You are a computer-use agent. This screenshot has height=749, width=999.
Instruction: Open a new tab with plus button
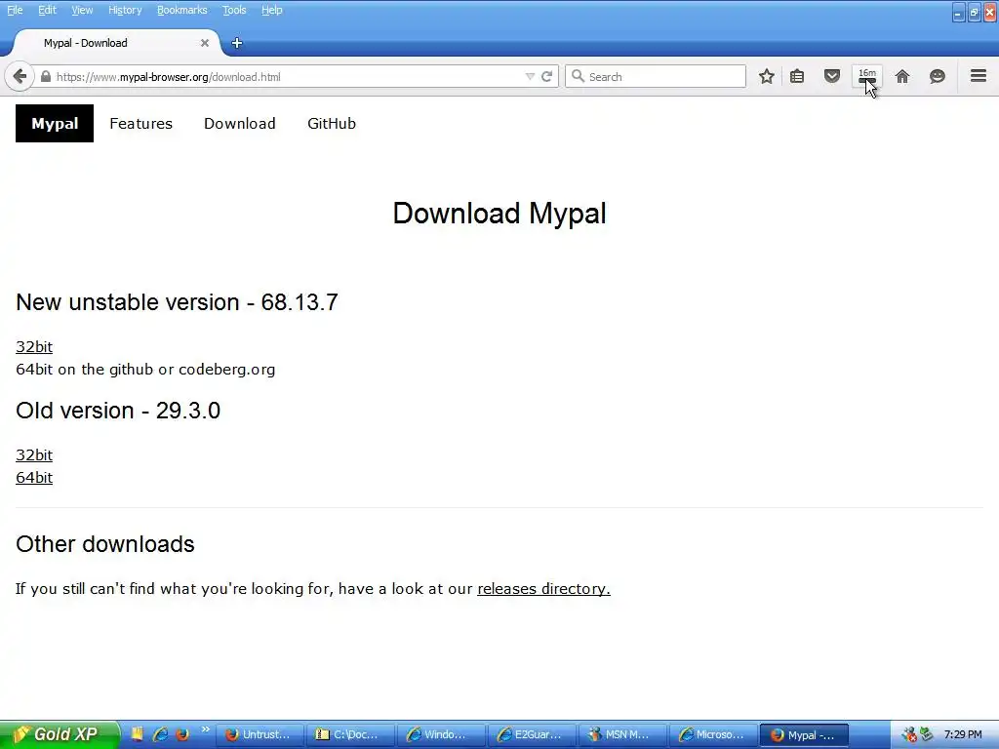pyautogui.click(x=237, y=43)
